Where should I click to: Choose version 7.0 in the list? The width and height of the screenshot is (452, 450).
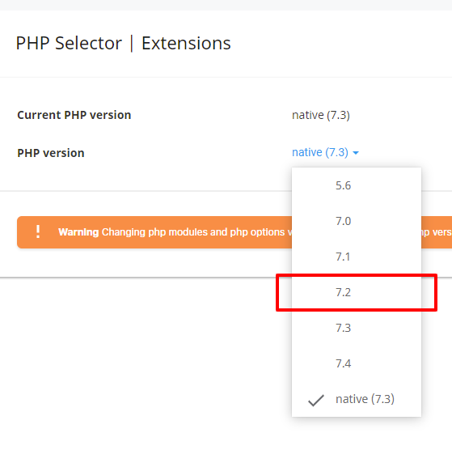[357, 221]
